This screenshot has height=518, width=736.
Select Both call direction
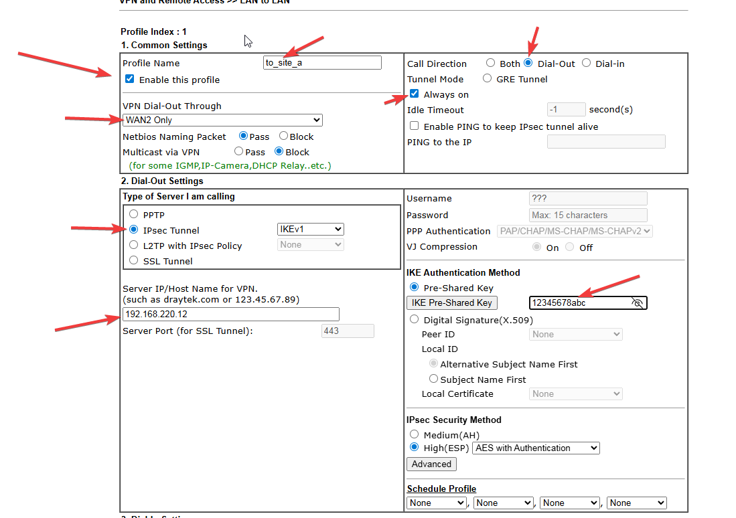pyautogui.click(x=490, y=63)
